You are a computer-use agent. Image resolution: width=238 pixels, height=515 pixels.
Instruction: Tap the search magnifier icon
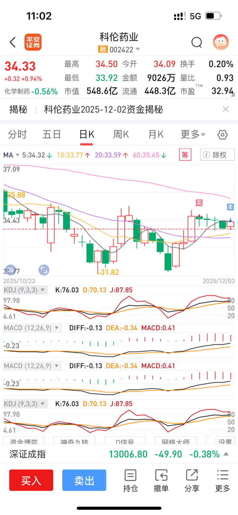(196, 42)
